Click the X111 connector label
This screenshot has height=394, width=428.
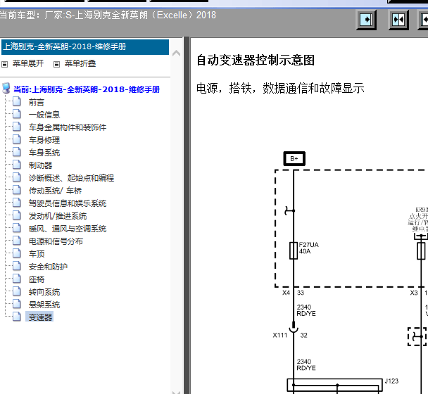(x=280, y=335)
